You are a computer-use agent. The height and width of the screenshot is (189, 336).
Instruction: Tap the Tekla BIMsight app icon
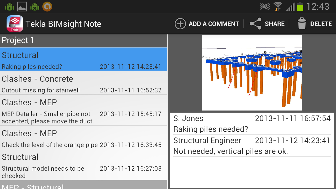(15, 24)
